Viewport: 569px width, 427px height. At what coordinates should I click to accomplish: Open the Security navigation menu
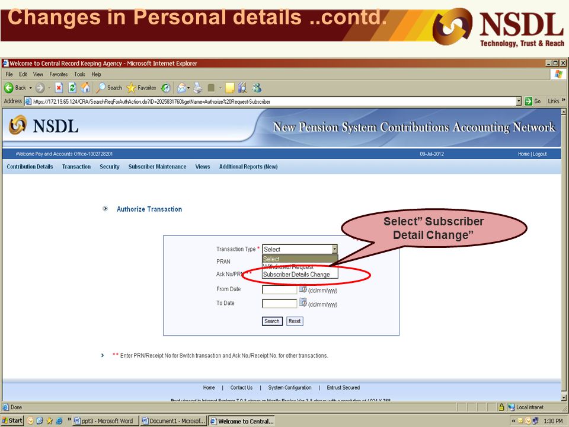click(109, 167)
